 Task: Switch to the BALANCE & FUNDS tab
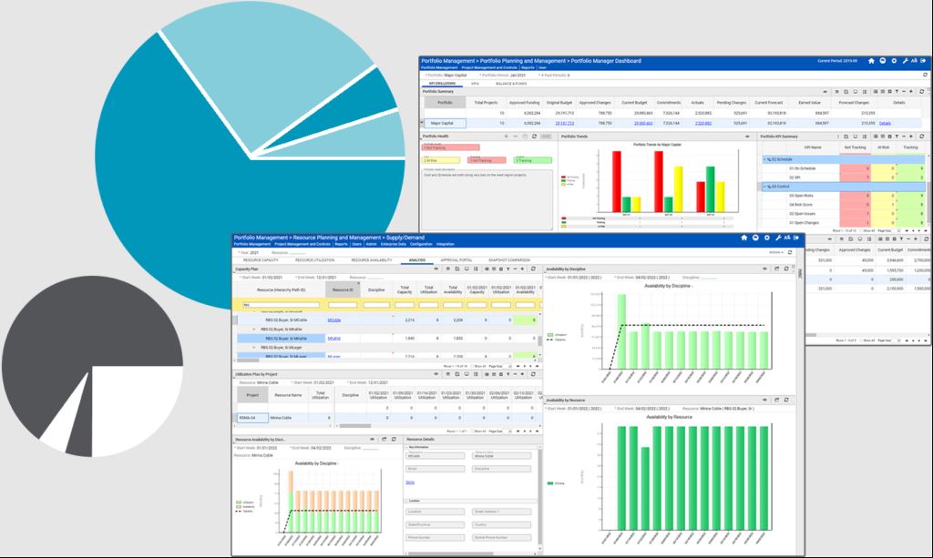(511, 83)
